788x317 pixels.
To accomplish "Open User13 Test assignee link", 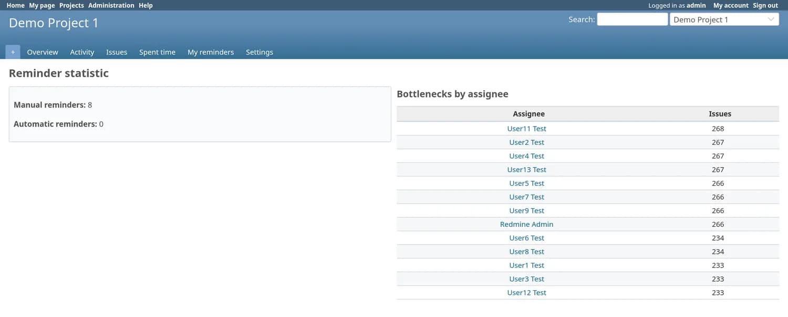I will coord(527,170).
